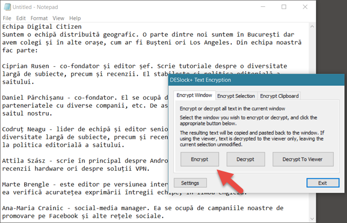Open the Edit menu in Notepad

[x=21, y=18]
